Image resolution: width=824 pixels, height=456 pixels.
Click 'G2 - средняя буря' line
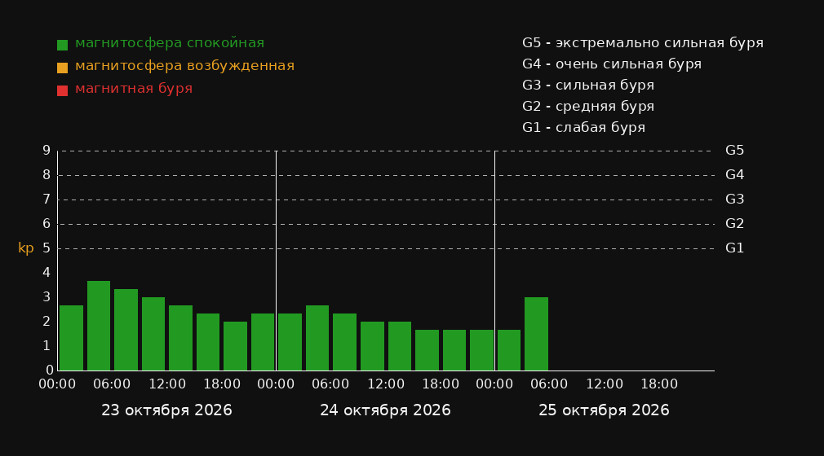coord(588,107)
